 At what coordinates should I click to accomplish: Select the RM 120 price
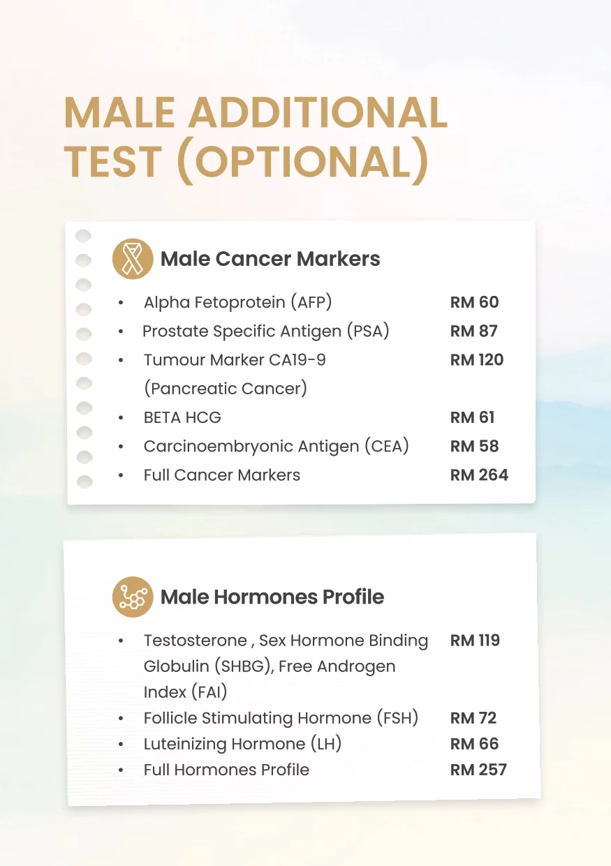click(x=477, y=360)
